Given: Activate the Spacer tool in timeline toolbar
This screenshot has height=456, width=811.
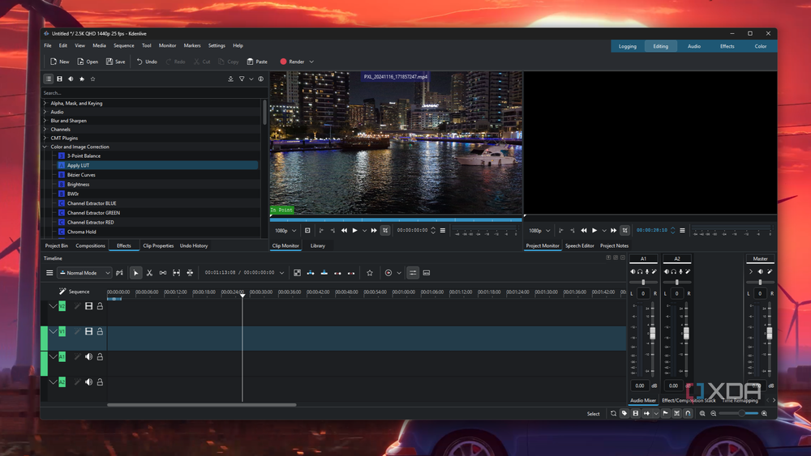Looking at the screenshot, I should 163,273.
